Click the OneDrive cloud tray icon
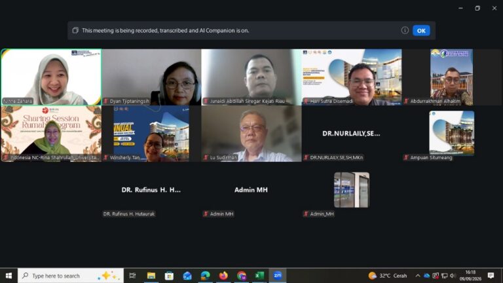Image resolution: width=503 pixels, height=283 pixels. coord(426,276)
